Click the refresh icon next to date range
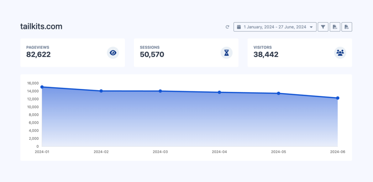The width and height of the screenshot is (373, 182). [227, 27]
